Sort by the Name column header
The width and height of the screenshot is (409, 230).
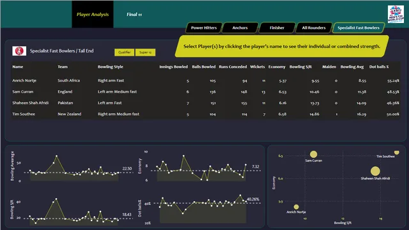pyautogui.click(x=17, y=66)
